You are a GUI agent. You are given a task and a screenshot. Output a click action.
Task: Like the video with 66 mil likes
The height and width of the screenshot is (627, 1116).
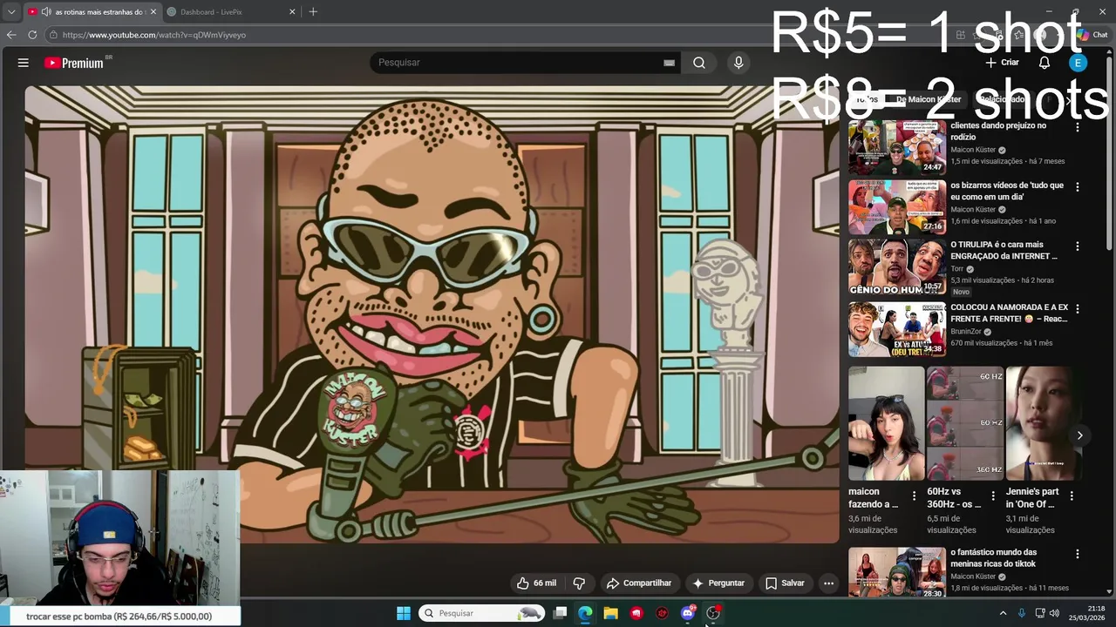536,583
